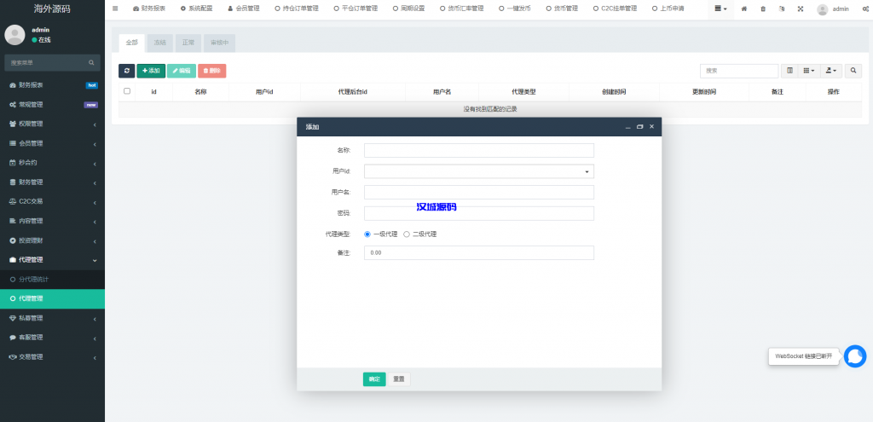Select the 一级代理 radio button
Image resolution: width=873 pixels, height=422 pixels.
click(x=367, y=234)
